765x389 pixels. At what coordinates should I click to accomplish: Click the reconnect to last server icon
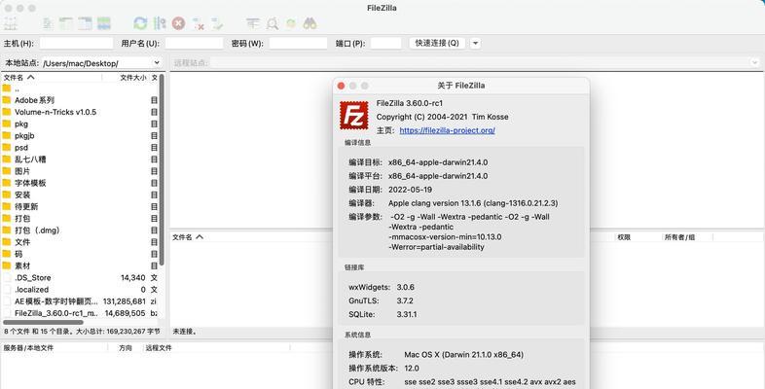coord(217,23)
